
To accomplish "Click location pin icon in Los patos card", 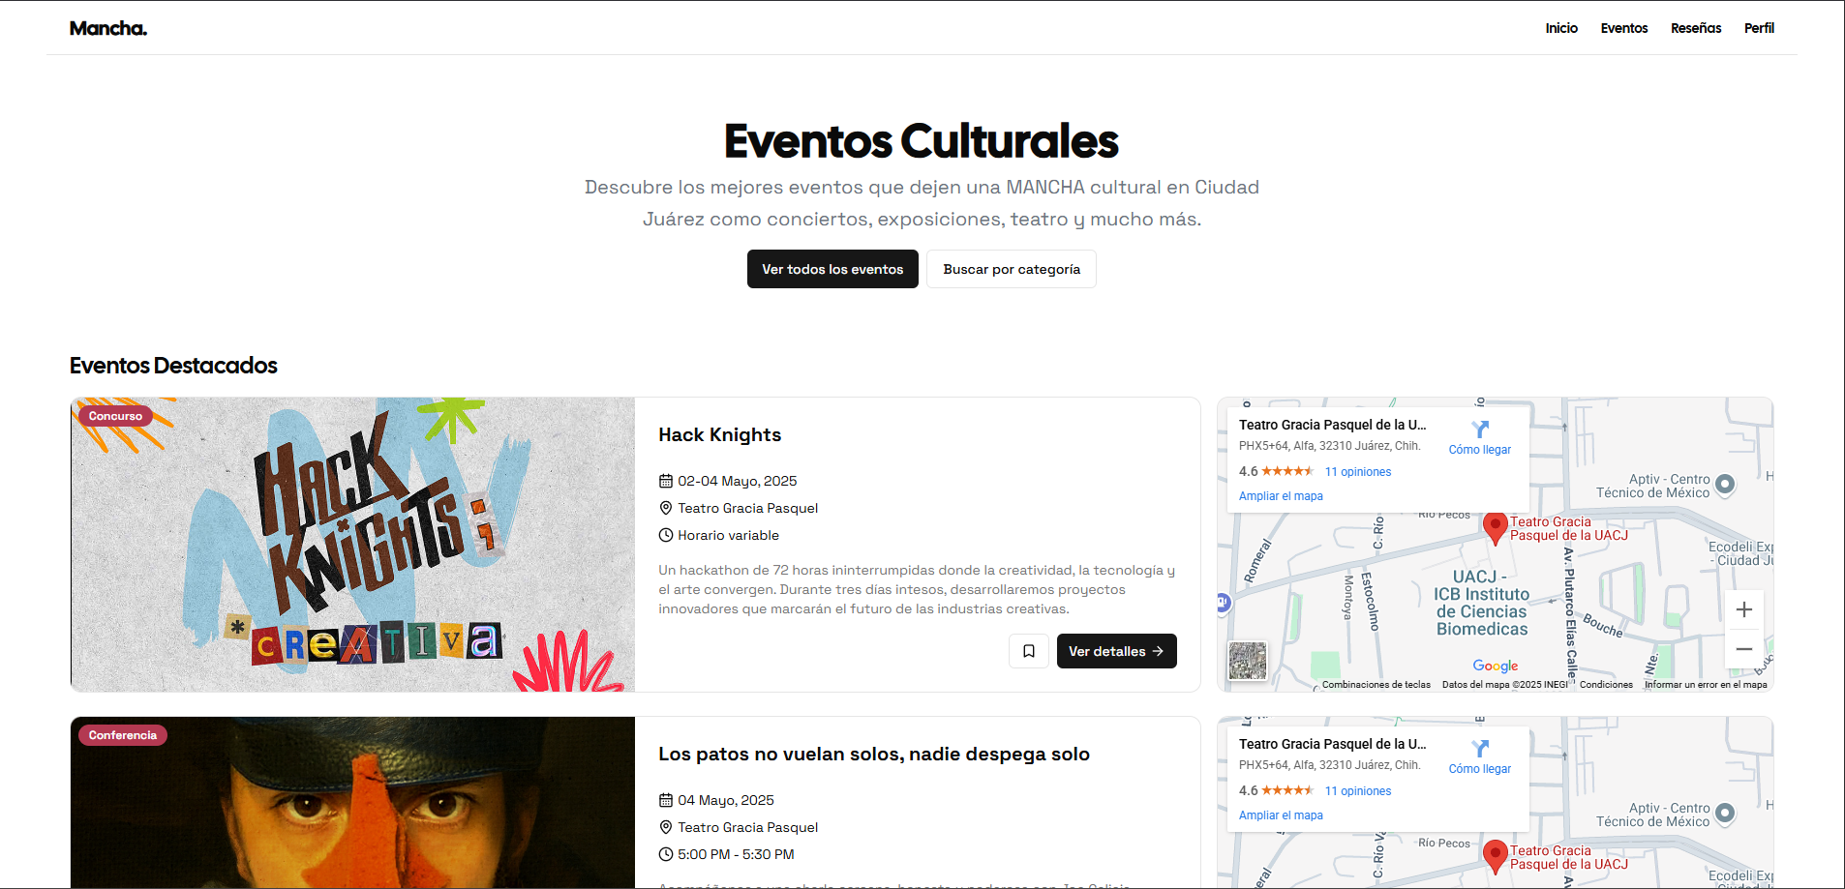I will coord(666,827).
